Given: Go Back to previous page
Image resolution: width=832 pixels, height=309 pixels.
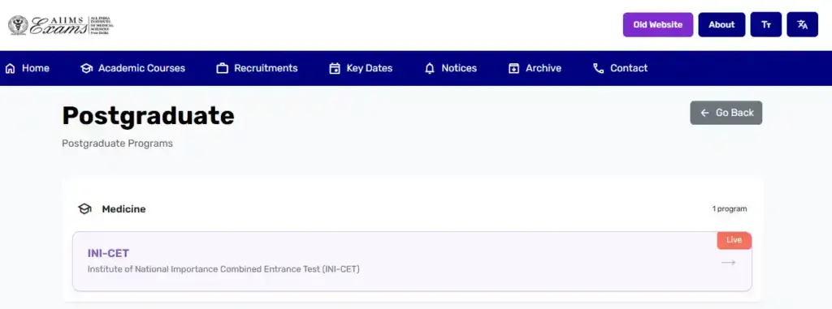Looking at the screenshot, I should click(726, 113).
